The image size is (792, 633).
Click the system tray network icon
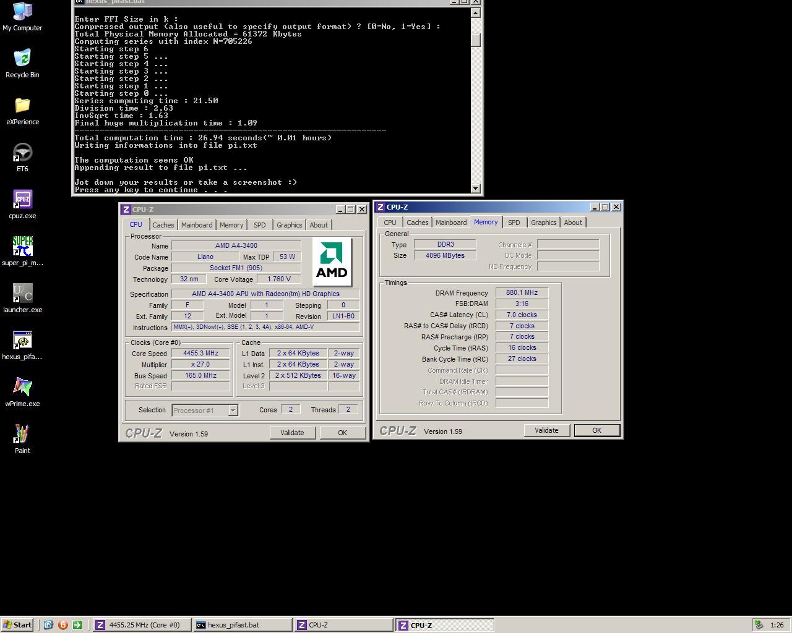click(759, 625)
